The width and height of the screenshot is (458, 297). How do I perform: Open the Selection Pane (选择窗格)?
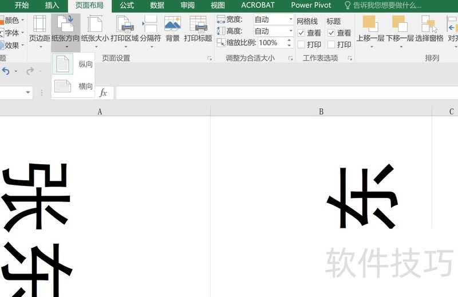click(429, 29)
